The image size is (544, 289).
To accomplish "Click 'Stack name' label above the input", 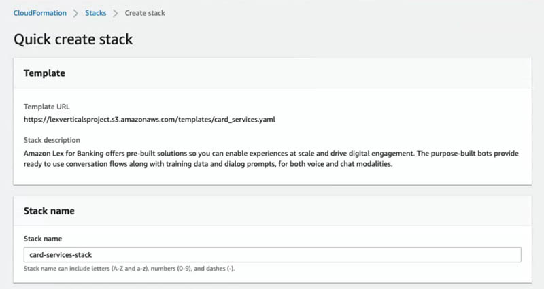I will coord(43,239).
